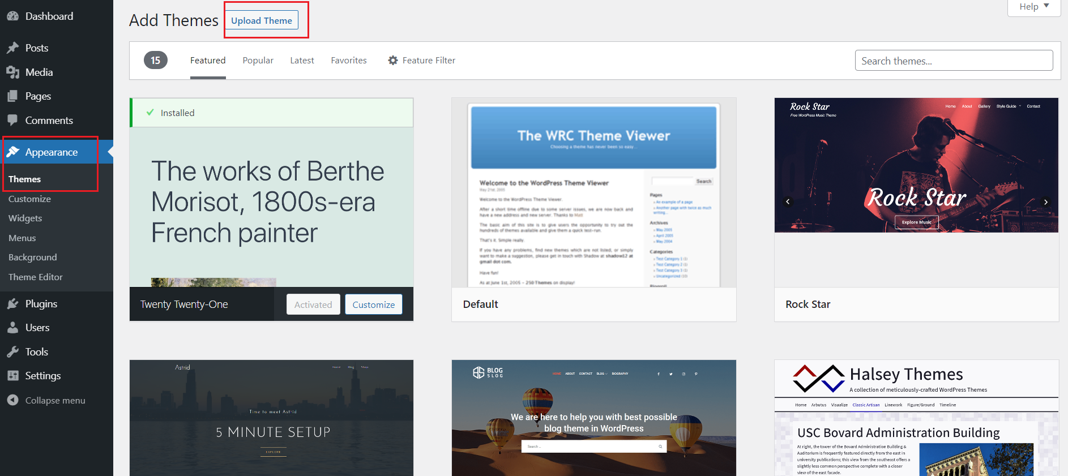
Task: Open the Background submenu link
Action: point(32,258)
